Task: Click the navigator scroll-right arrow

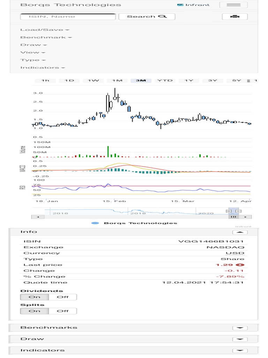Action: [245, 217]
